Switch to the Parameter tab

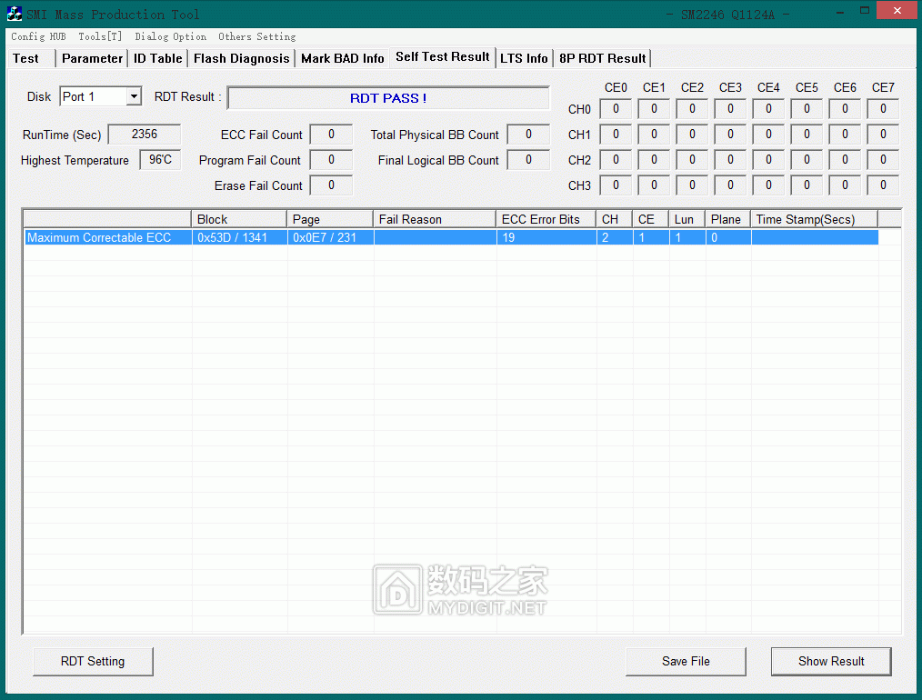pos(92,58)
